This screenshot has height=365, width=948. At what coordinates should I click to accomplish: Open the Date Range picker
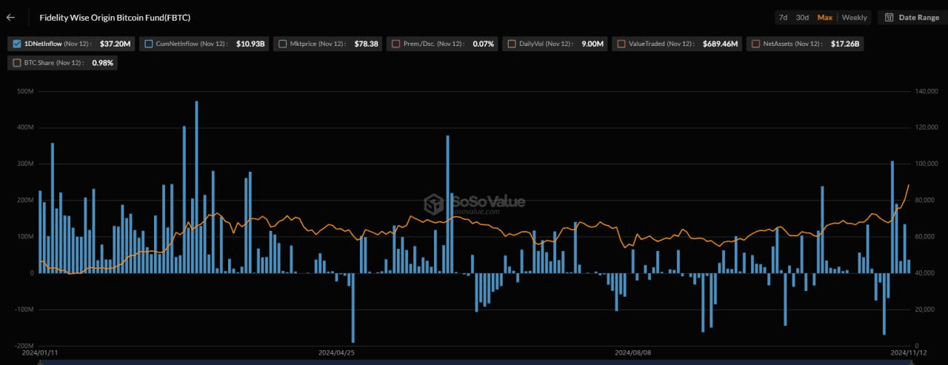[x=912, y=17]
